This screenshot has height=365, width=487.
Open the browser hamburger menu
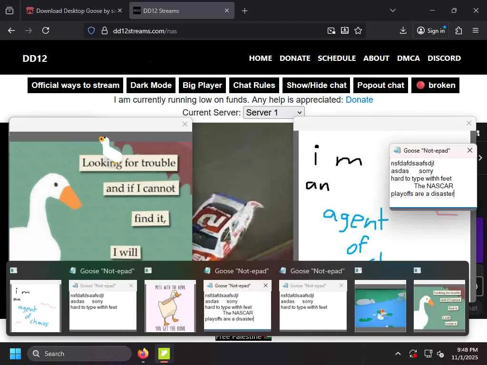pyautogui.click(x=476, y=30)
